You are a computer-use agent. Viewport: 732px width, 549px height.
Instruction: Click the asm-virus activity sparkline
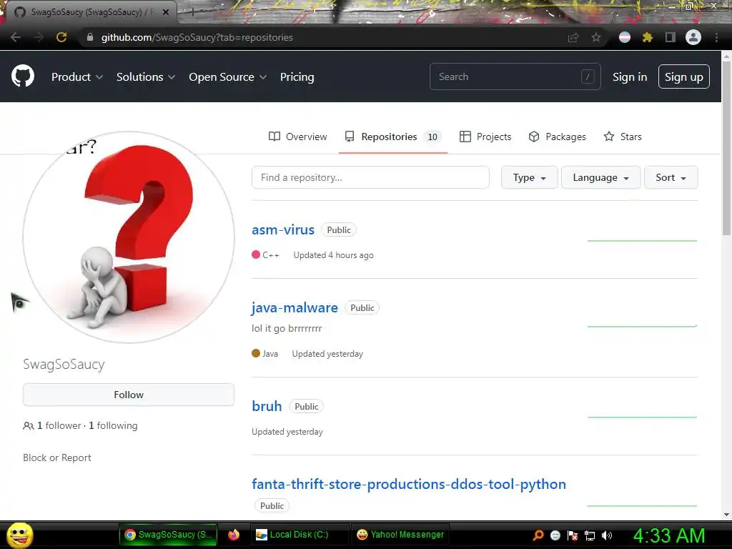pyautogui.click(x=642, y=240)
